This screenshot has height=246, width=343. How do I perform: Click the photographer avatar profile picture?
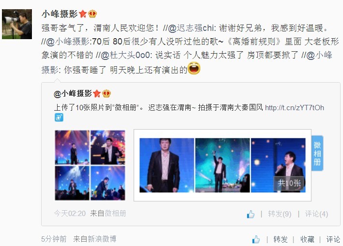[x=17, y=24]
